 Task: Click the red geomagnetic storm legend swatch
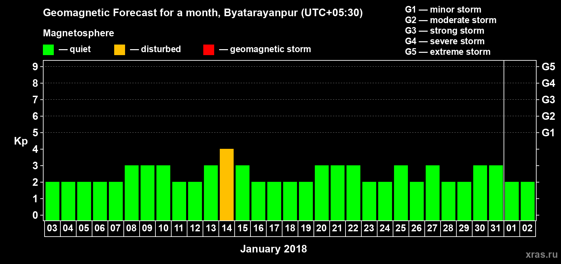(x=209, y=50)
